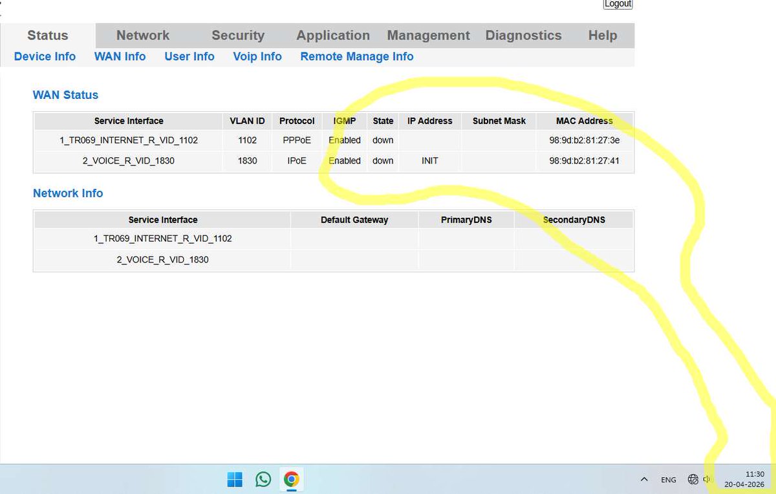Open the volume speaker tray icon
The height and width of the screenshot is (494, 776).
pos(707,479)
